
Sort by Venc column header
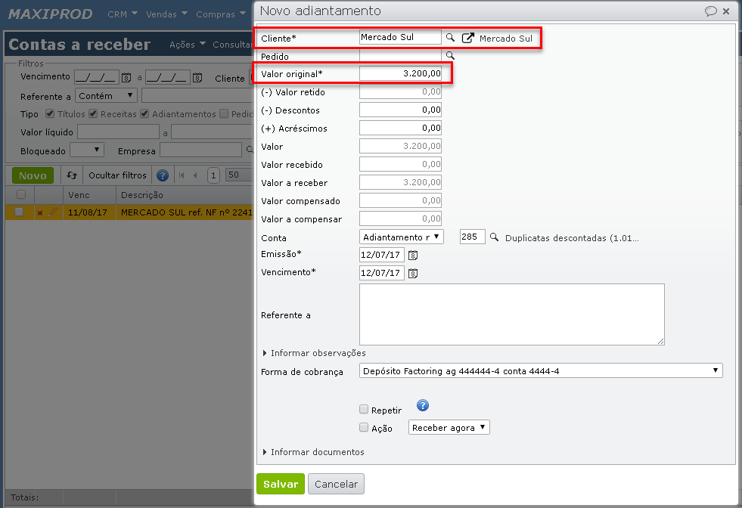coord(89,195)
